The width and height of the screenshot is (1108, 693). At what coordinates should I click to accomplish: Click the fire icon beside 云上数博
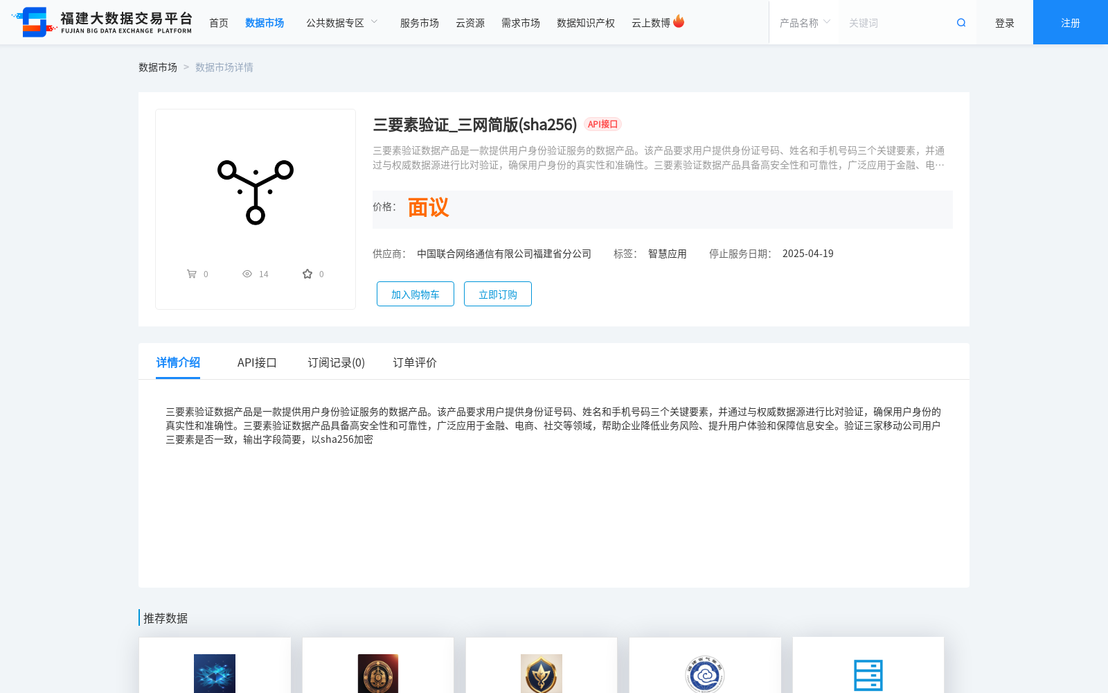click(x=679, y=21)
